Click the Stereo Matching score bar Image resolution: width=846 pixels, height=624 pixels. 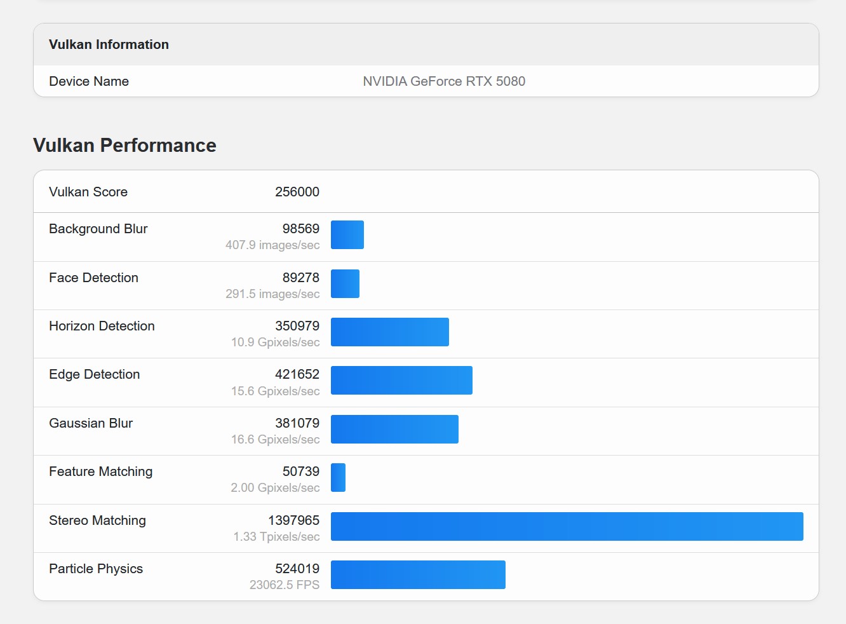[x=567, y=527]
